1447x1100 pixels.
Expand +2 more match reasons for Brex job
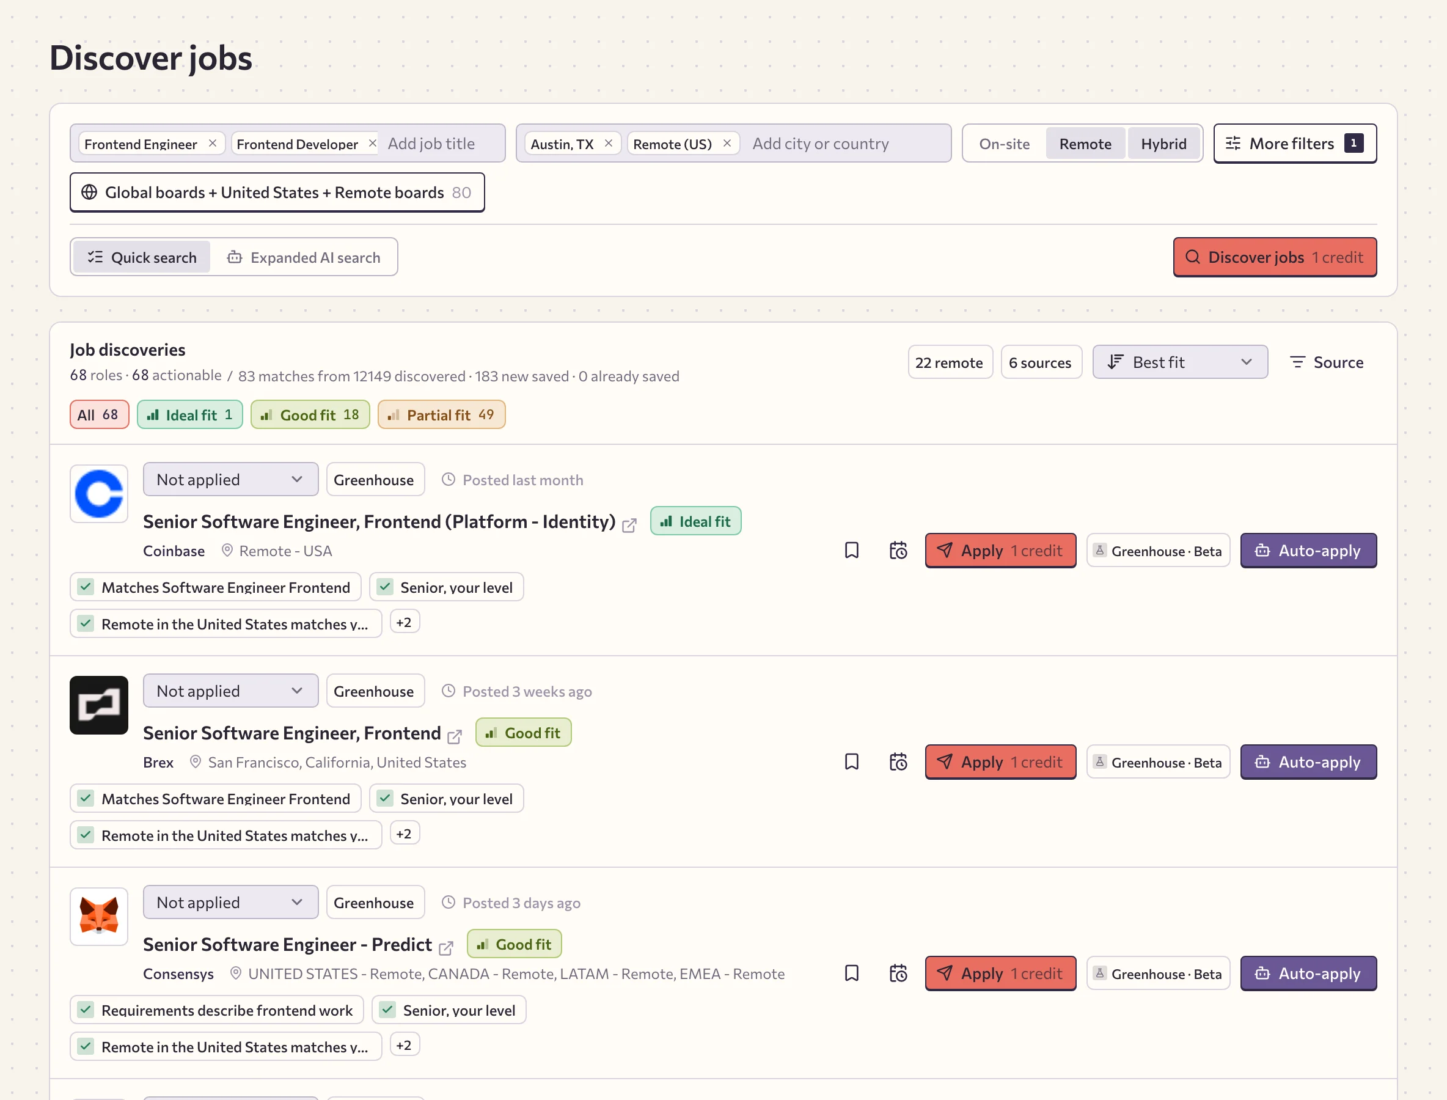[x=404, y=834]
